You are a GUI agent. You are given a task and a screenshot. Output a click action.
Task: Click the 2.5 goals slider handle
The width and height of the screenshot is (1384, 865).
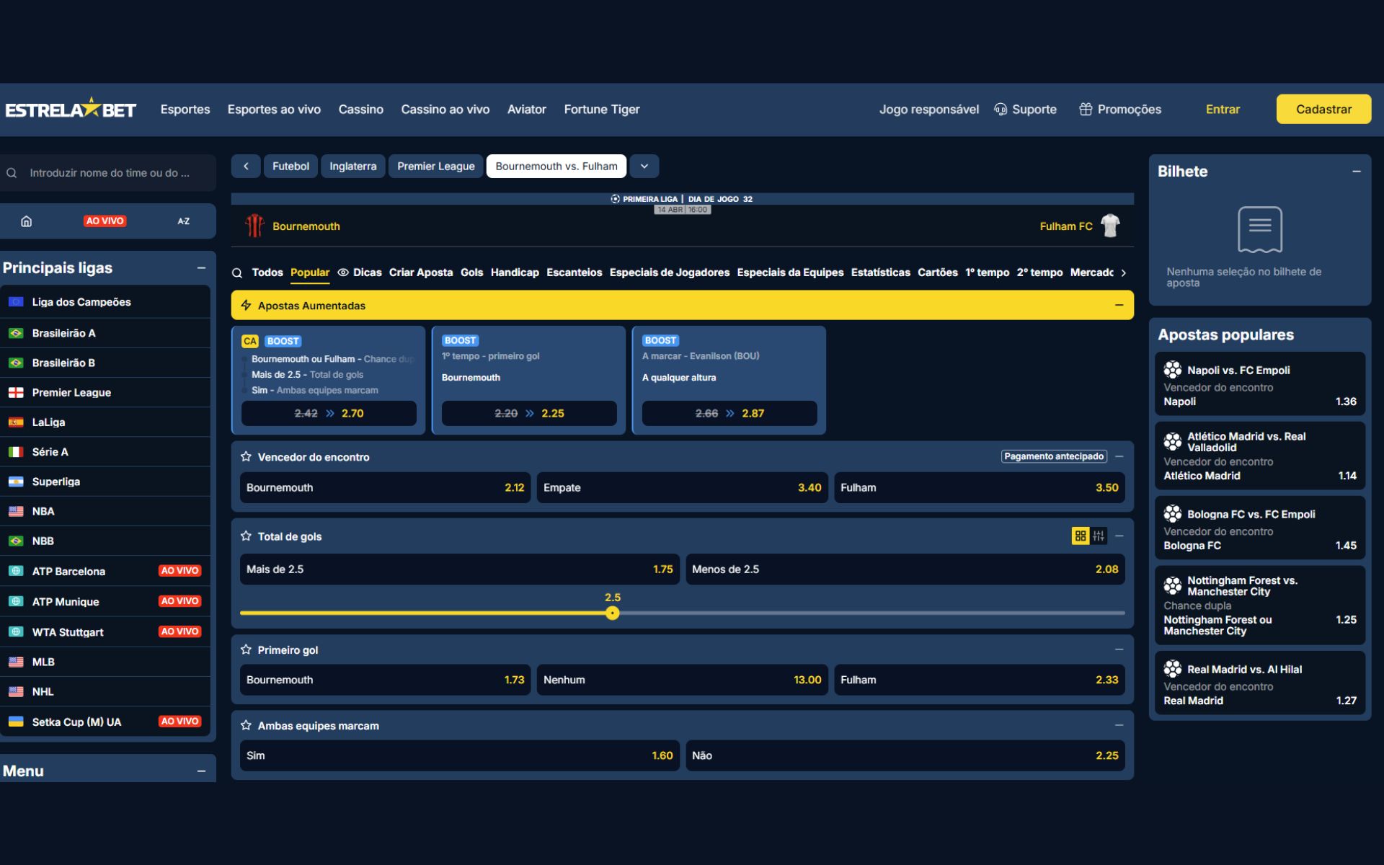tap(612, 613)
